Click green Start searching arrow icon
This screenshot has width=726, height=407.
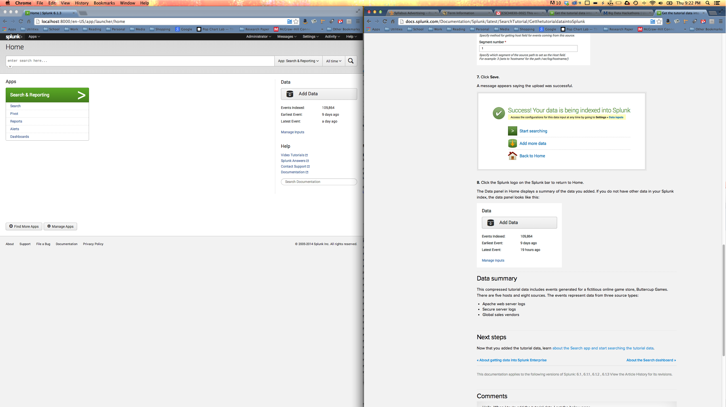click(x=512, y=131)
